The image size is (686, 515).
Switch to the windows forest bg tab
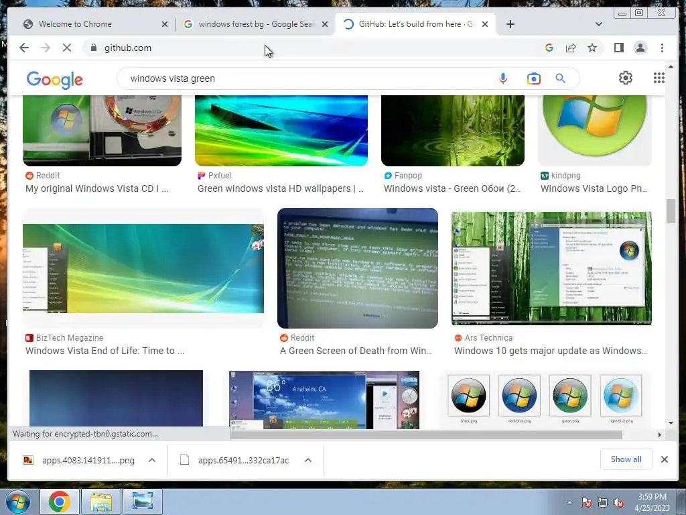256,24
